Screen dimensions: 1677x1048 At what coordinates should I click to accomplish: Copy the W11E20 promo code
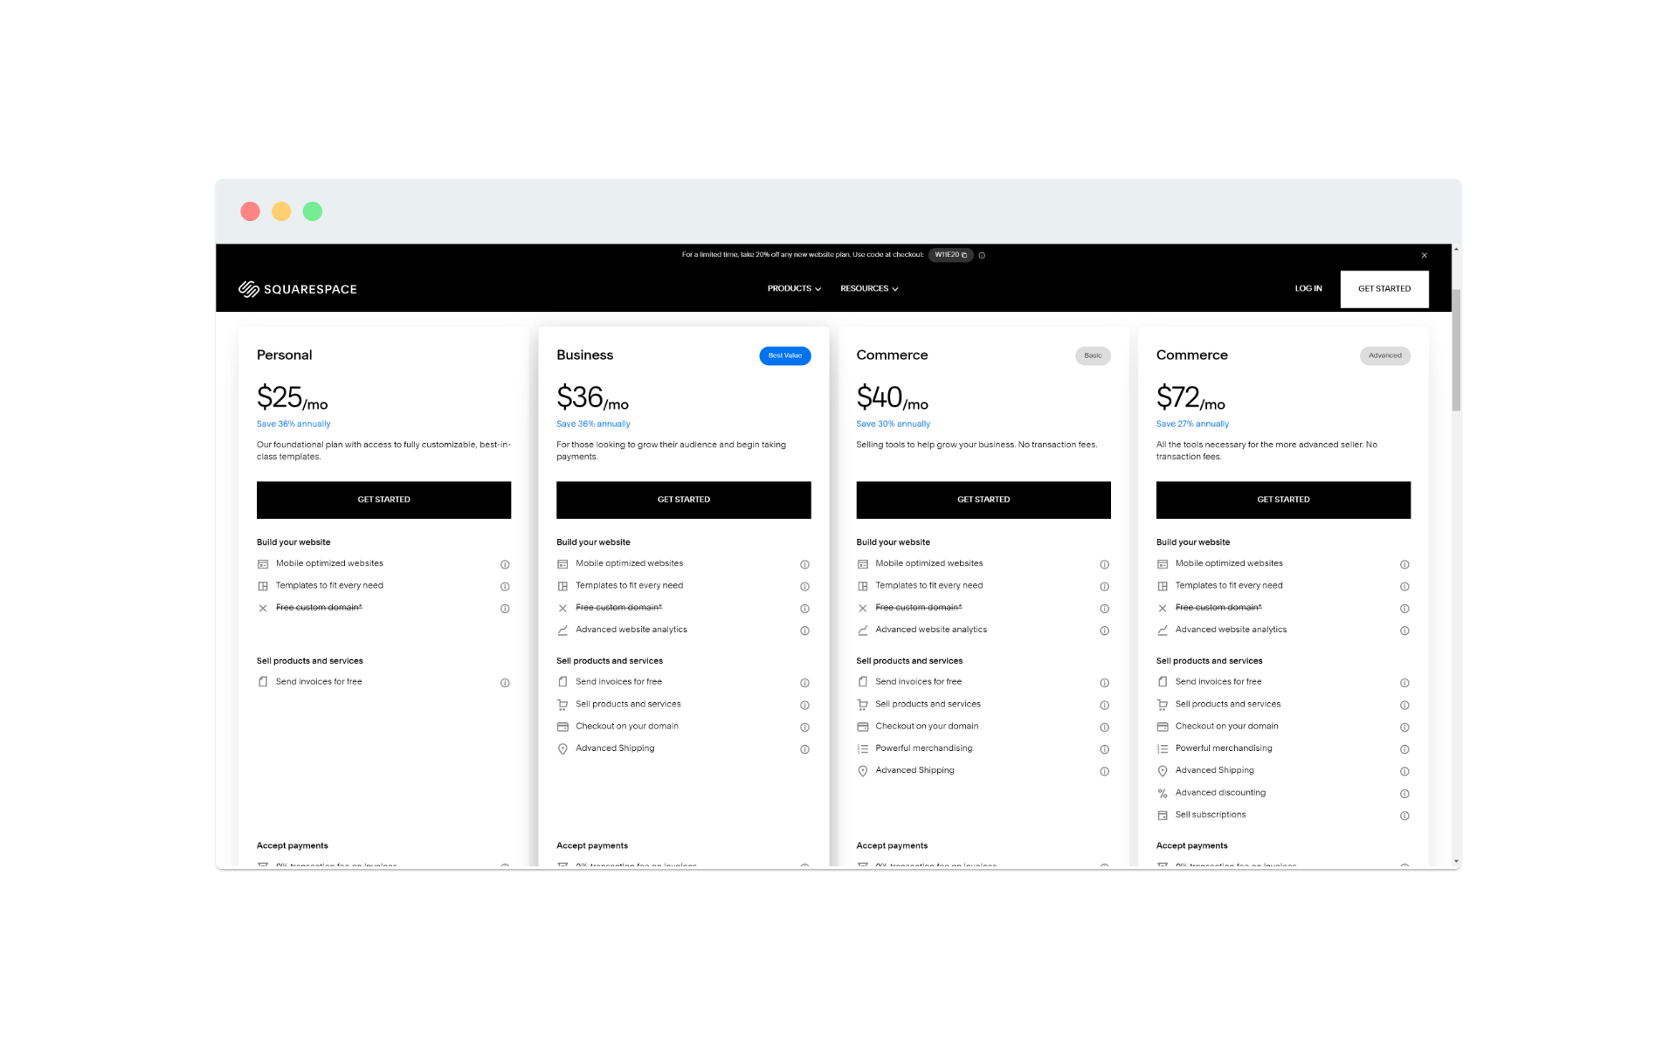950,255
